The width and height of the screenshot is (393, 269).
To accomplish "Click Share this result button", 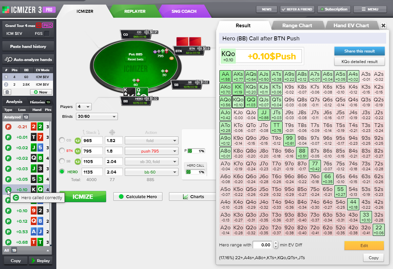I will [359, 51].
